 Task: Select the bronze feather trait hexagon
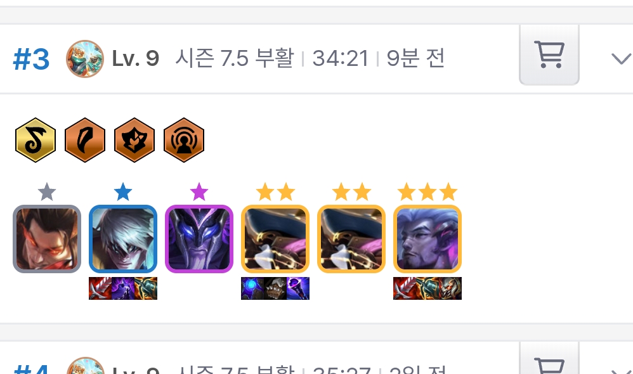click(85, 140)
